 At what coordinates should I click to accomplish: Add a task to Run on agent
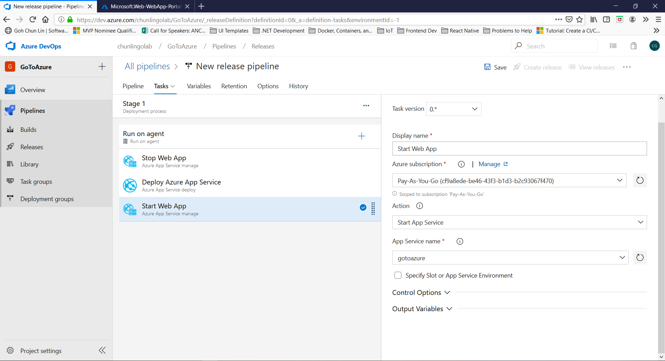coord(362,136)
